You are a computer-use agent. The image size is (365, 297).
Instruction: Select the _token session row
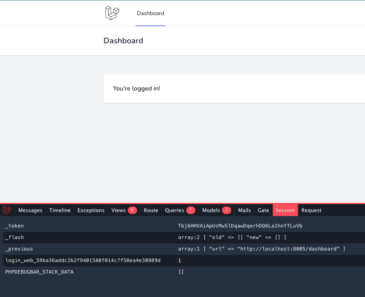coord(14,226)
